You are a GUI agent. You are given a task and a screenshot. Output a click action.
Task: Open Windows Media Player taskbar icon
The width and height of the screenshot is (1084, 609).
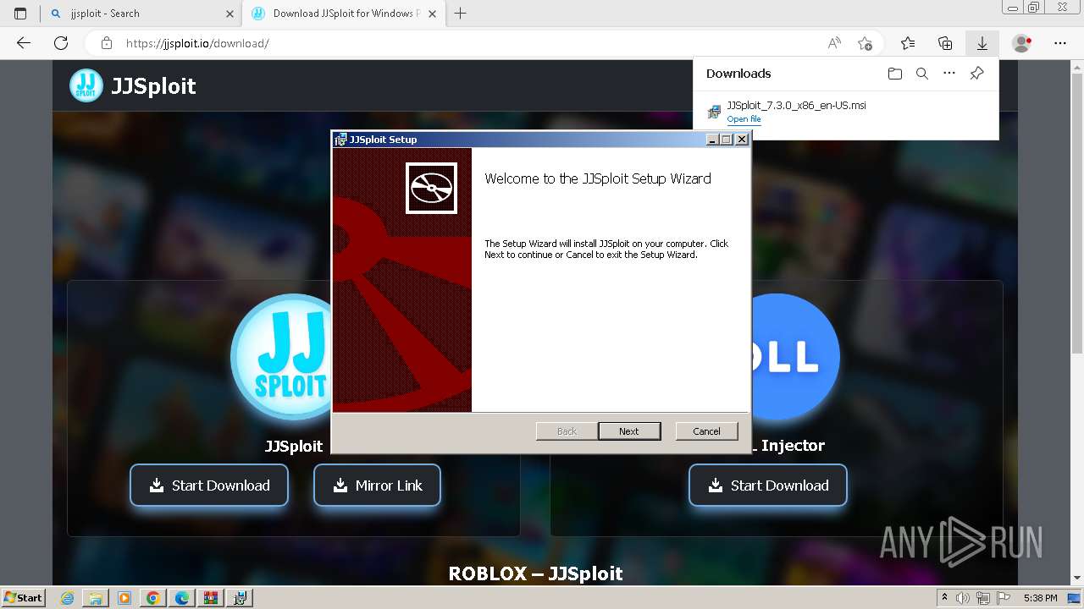(124, 598)
